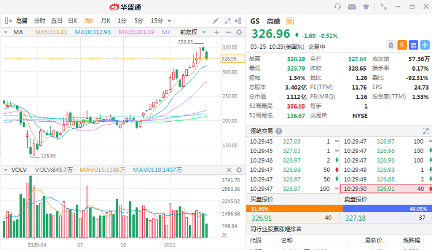Viewport: 432px width, 250px height.
Task: Open MA indicator settings gear
Action: [x=239, y=32]
